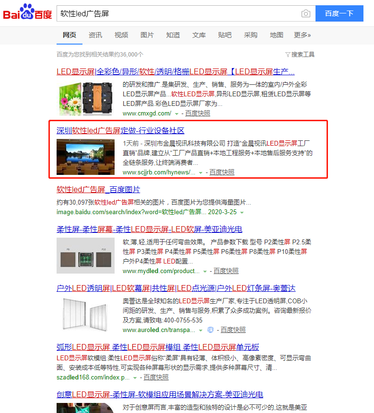Screen dimensions: 374x413
Task: Expand dropdown arrow next to szadled168.com
Action: click(135, 378)
